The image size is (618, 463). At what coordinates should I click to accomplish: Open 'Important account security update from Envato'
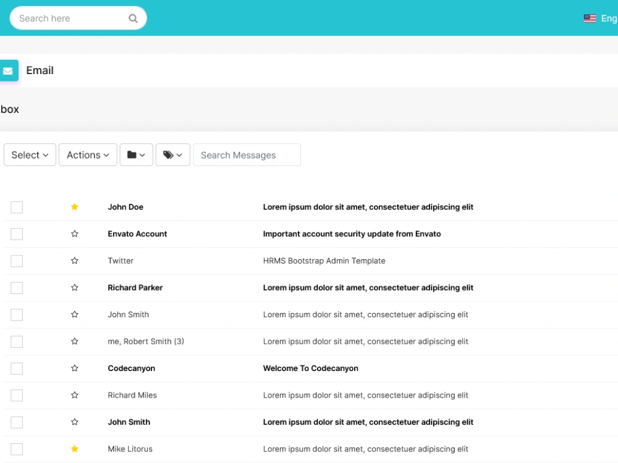pos(352,234)
